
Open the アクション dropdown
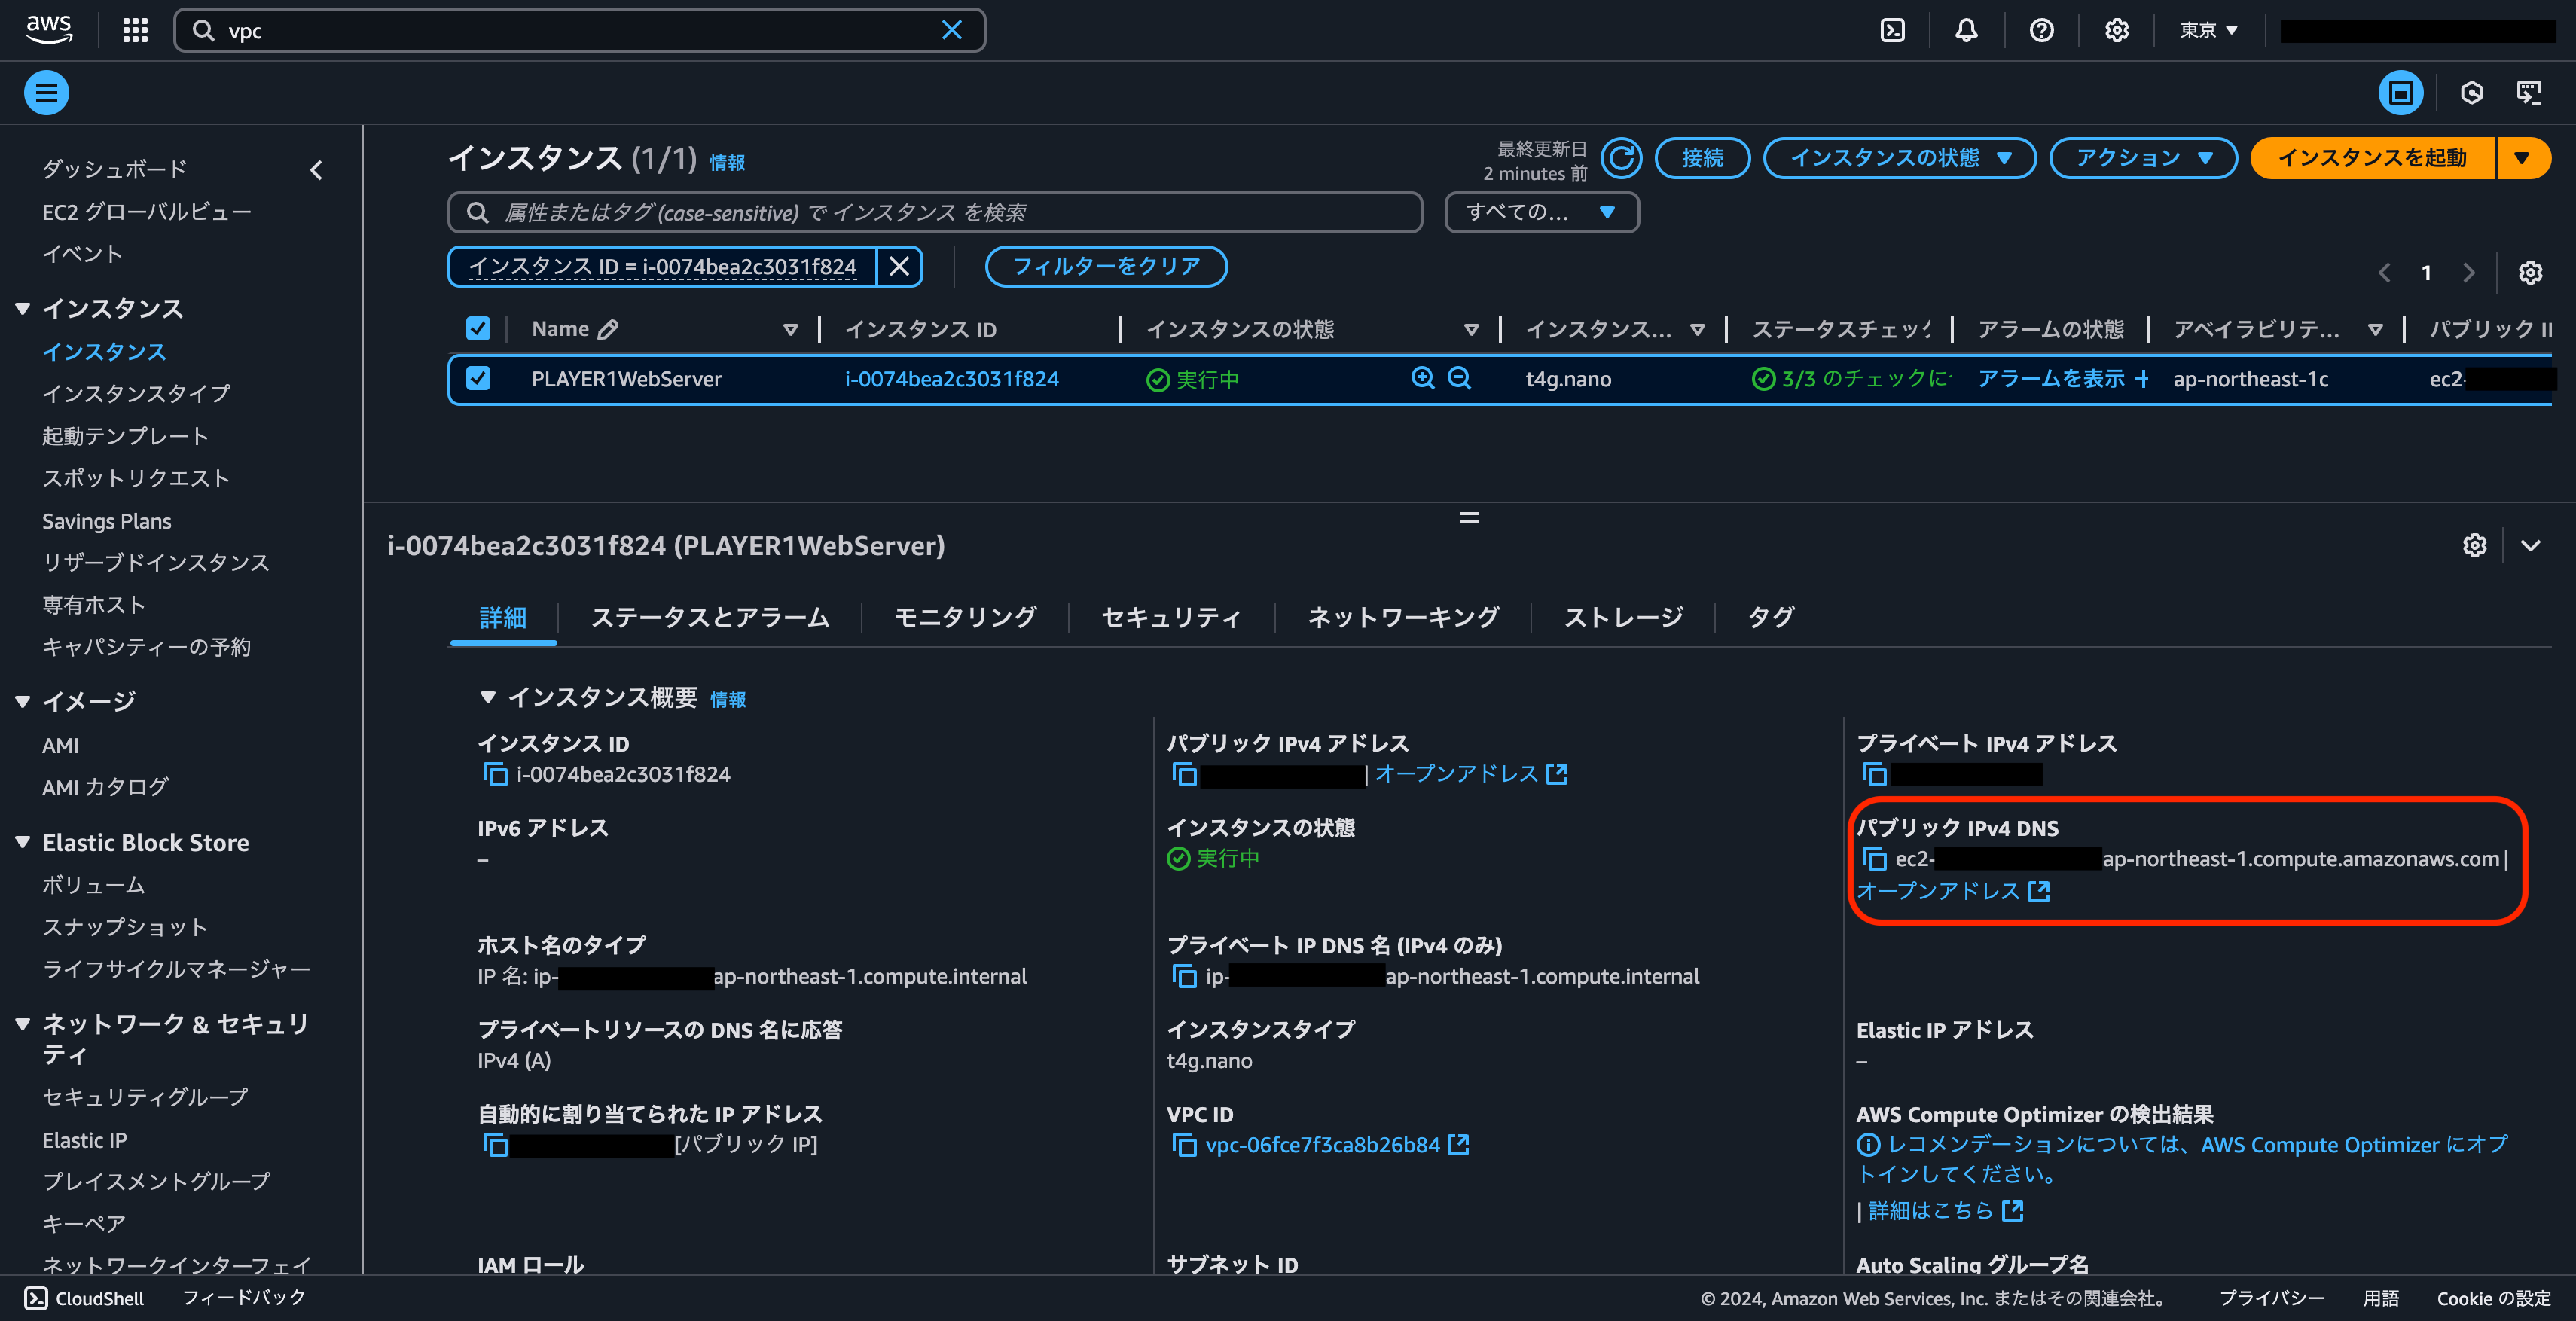(x=2143, y=158)
